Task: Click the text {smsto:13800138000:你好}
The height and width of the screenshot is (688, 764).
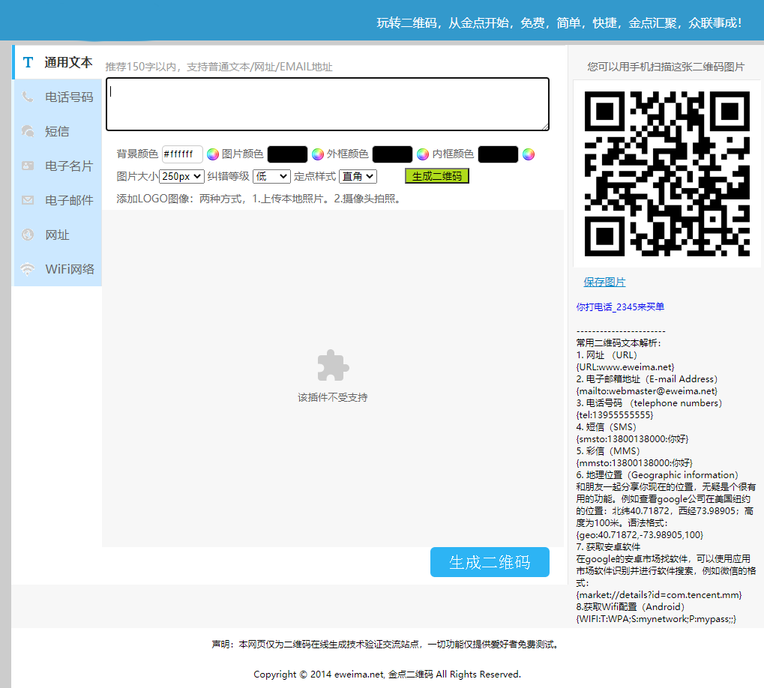Action: point(633,438)
